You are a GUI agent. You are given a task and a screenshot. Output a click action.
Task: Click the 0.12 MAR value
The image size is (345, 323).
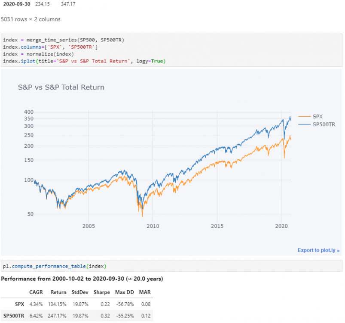(x=146, y=316)
